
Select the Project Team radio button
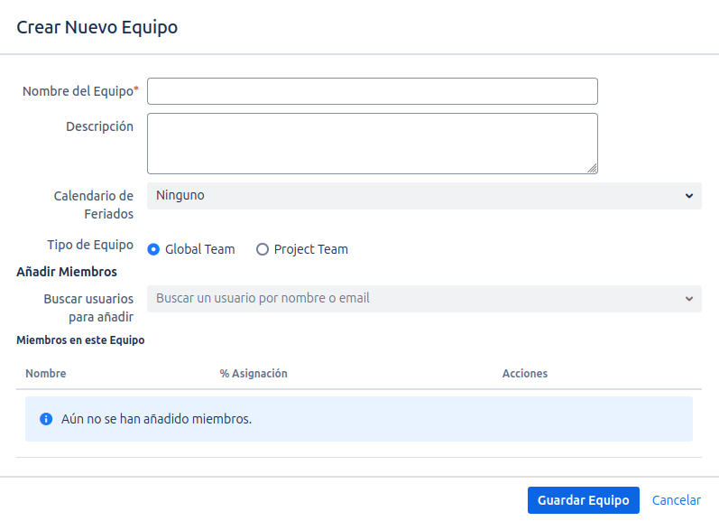[x=263, y=249]
